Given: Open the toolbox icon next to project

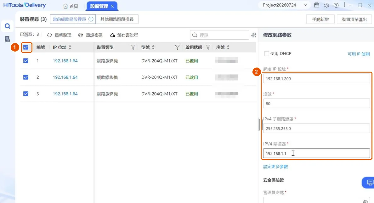Looking at the screenshot, I should tap(316, 5).
